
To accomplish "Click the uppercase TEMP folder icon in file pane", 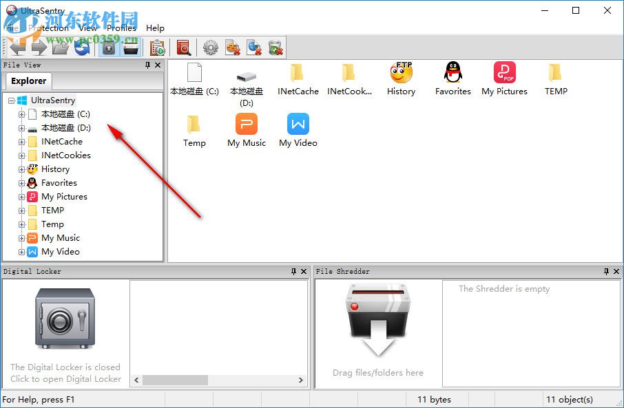I will [556, 73].
